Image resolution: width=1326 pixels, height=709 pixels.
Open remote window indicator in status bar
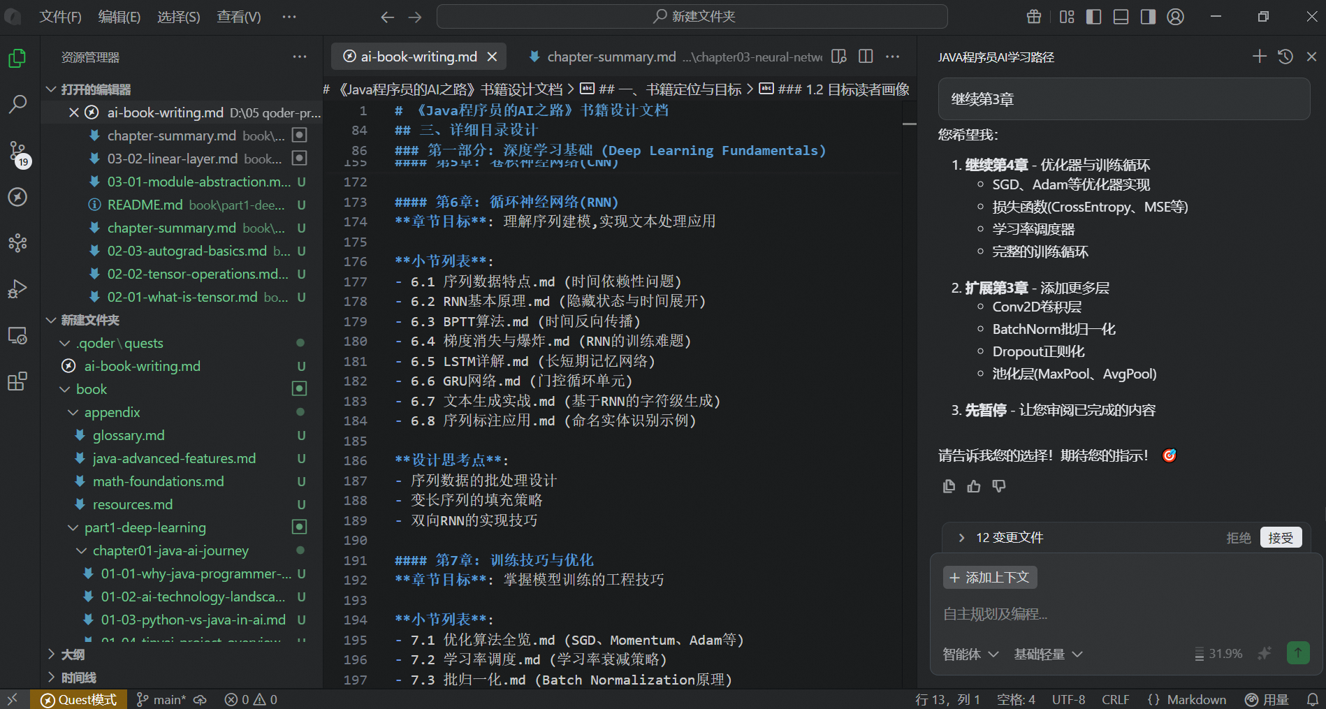point(13,699)
